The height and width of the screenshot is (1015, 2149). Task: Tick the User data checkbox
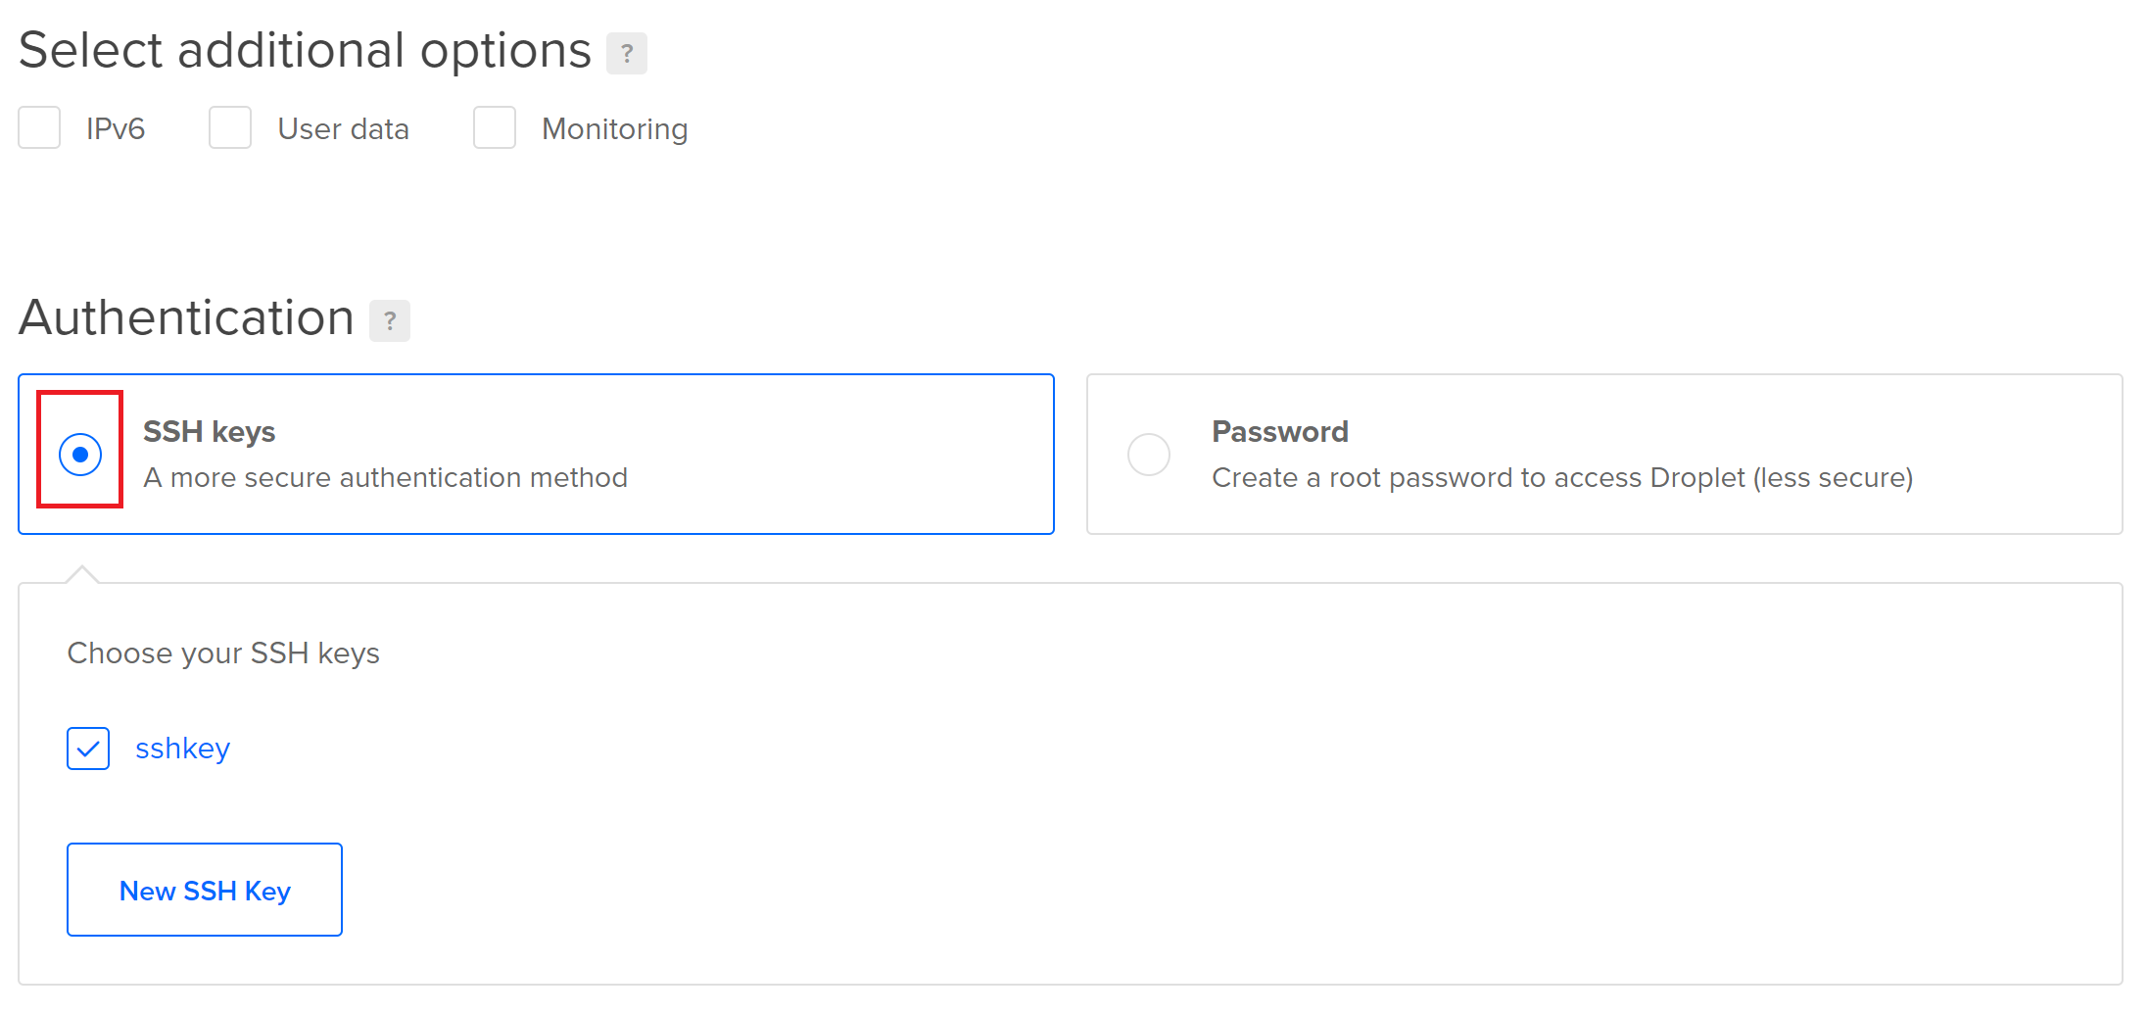(230, 128)
